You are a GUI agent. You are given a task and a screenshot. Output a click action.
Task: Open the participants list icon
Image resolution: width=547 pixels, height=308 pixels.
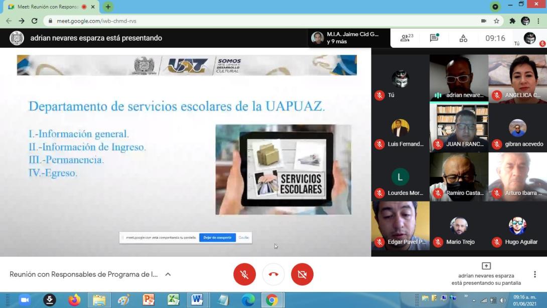406,38
